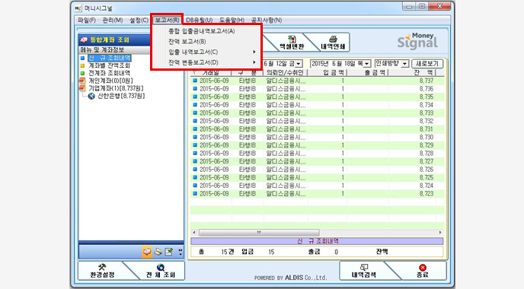Click the stacked books panel icon
Screen dimensions: 524x289
(158, 252)
